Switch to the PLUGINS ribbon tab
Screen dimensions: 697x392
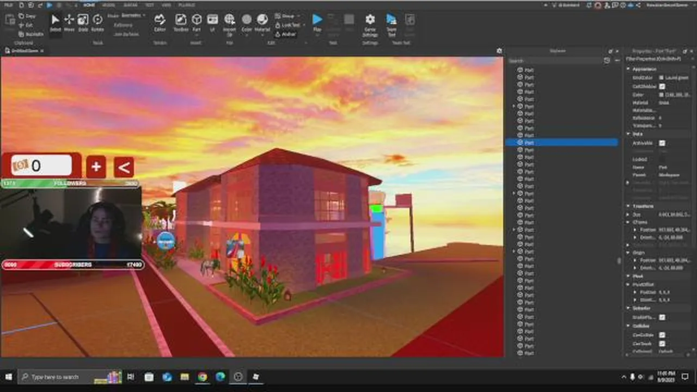click(187, 5)
